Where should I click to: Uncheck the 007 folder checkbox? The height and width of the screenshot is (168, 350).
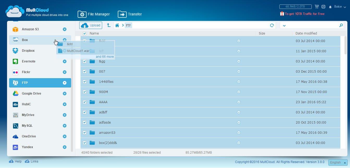coord(84,72)
